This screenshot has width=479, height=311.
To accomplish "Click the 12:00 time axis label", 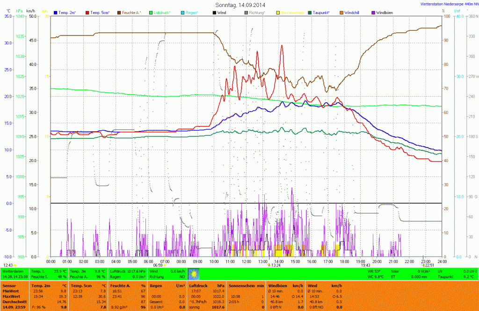I will click(246, 262).
